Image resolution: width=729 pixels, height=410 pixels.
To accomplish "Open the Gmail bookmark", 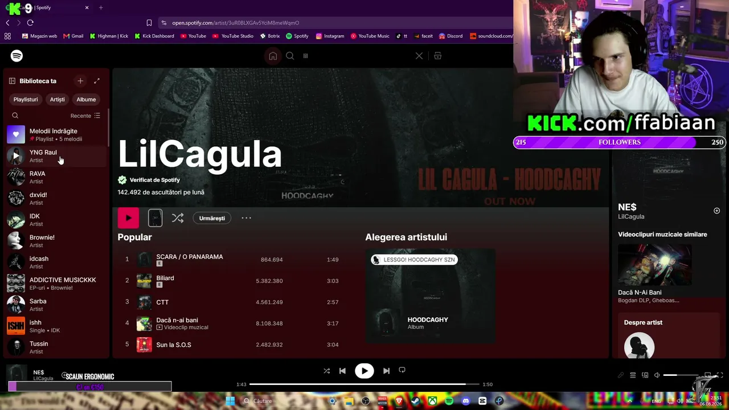I will click(x=73, y=36).
